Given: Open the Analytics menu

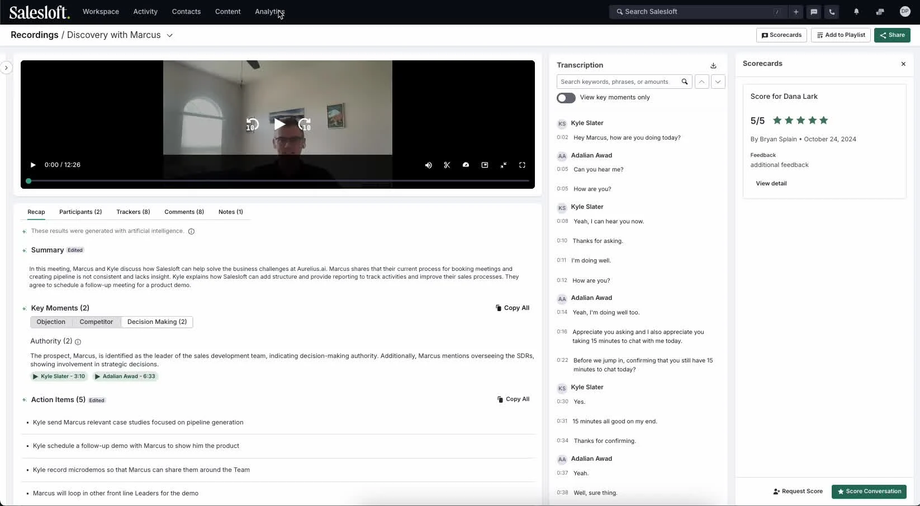Looking at the screenshot, I should click(269, 12).
